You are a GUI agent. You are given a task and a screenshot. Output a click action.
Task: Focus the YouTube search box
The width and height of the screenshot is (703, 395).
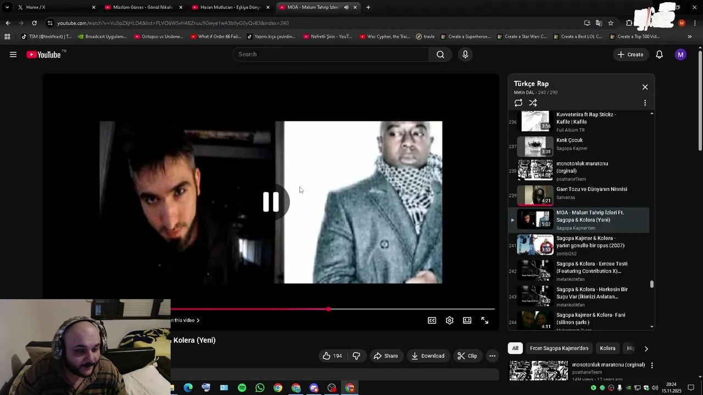(x=331, y=54)
